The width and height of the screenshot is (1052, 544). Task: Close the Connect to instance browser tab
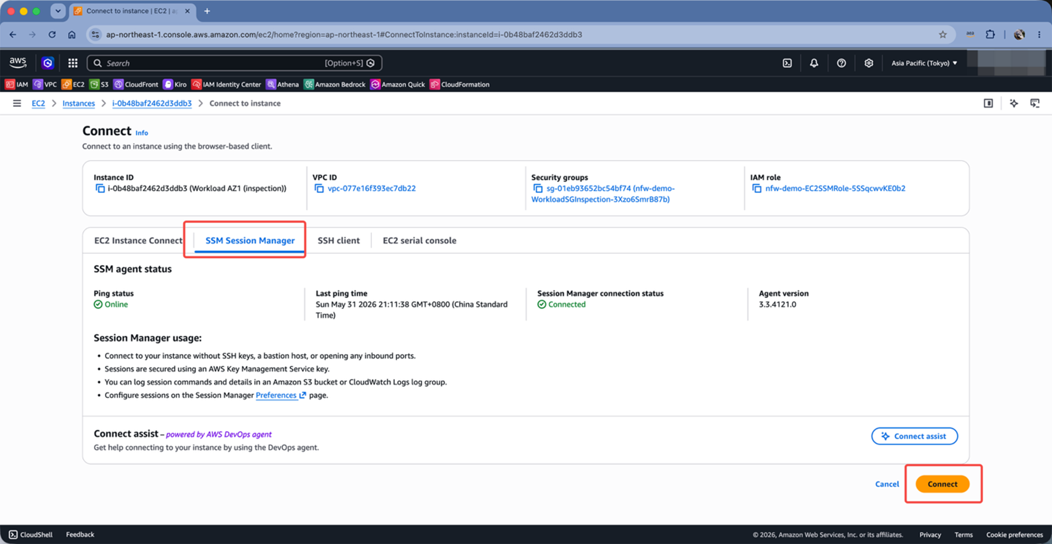click(x=187, y=11)
